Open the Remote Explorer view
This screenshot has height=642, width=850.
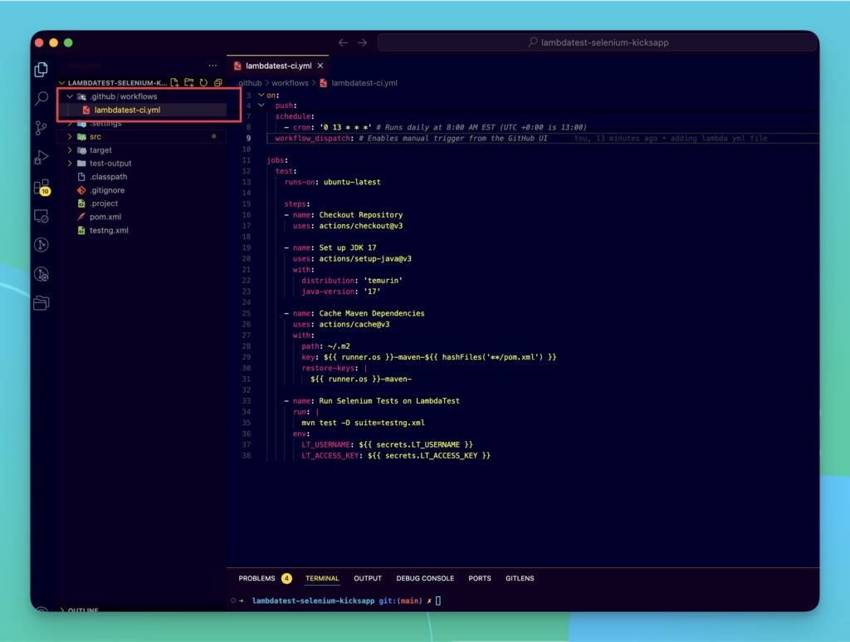41,216
